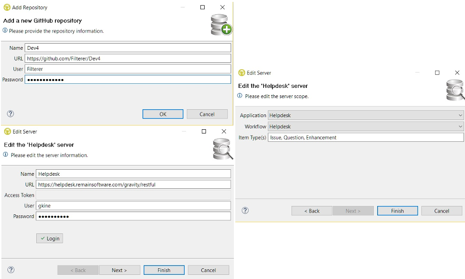Click Add Repository title bar app icon
465x279 pixels.
(7, 7)
